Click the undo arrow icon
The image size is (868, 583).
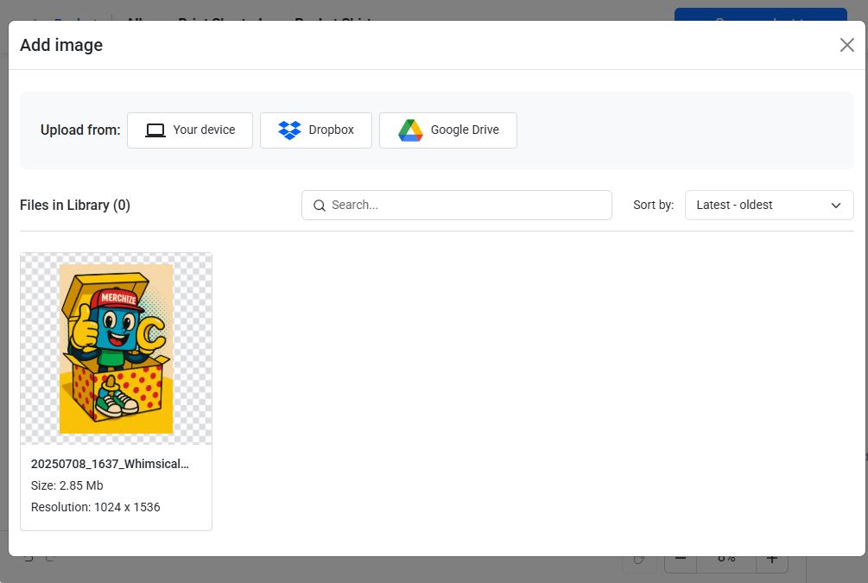coord(29,559)
